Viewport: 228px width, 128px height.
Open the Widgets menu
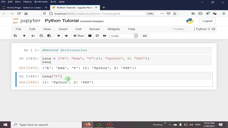click(114, 29)
